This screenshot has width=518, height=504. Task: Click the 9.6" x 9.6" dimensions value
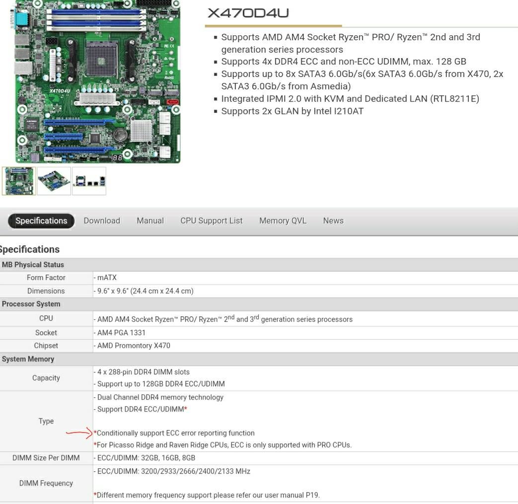coord(144,291)
